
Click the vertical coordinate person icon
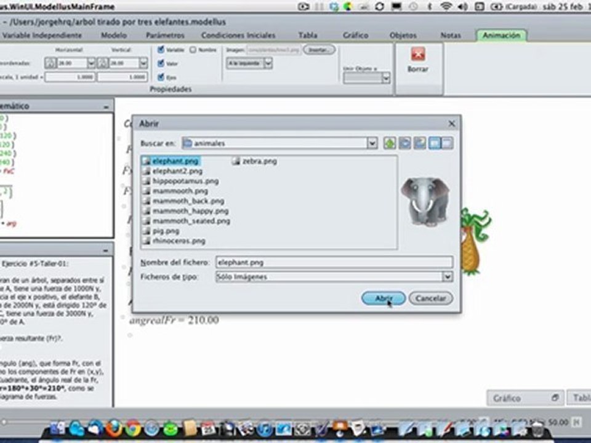103,63
